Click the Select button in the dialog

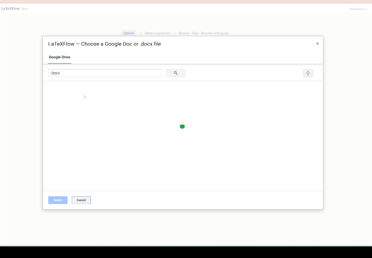point(58,200)
